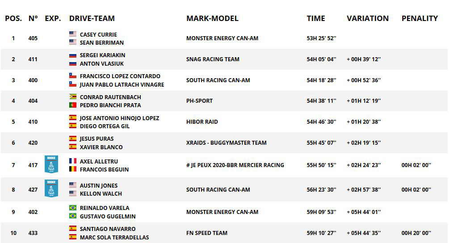Click the 00H 20' 00'' penalty value

pyautogui.click(x=416, y=233)
